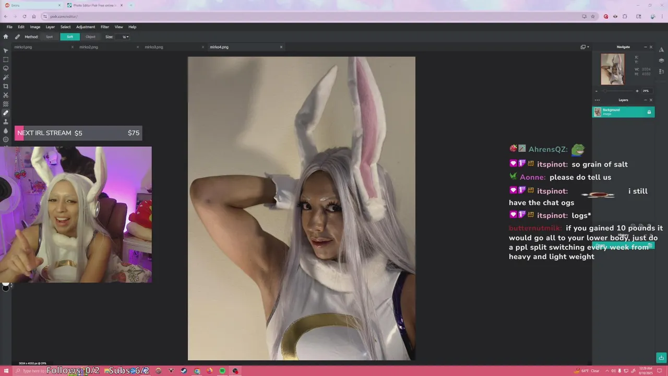Screen dimensions: 668x376
Task: Click the Windows Start button
Action: [x=6, y=371]
